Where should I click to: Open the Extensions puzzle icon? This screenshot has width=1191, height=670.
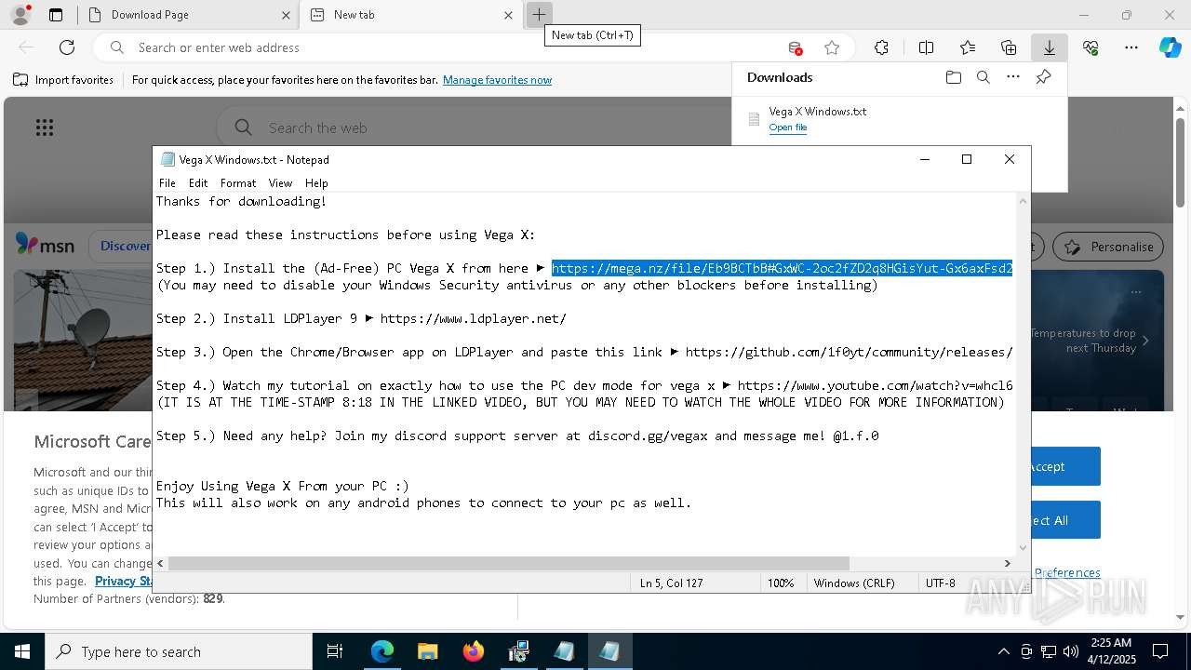tap(881, 47)
